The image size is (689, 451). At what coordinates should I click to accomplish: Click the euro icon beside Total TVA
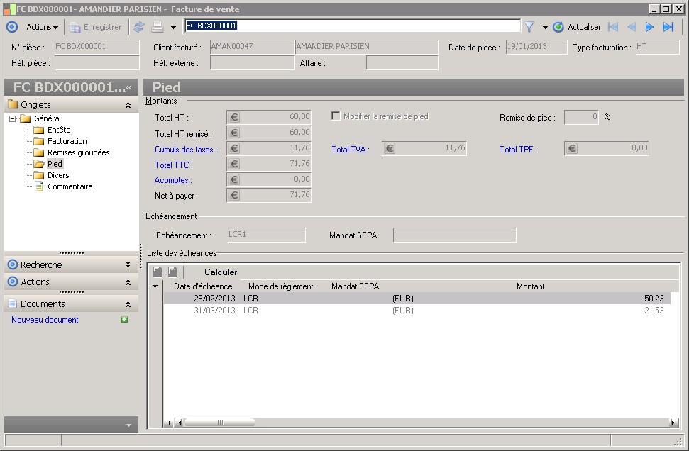pyautogui.click(x=390, y=149)
